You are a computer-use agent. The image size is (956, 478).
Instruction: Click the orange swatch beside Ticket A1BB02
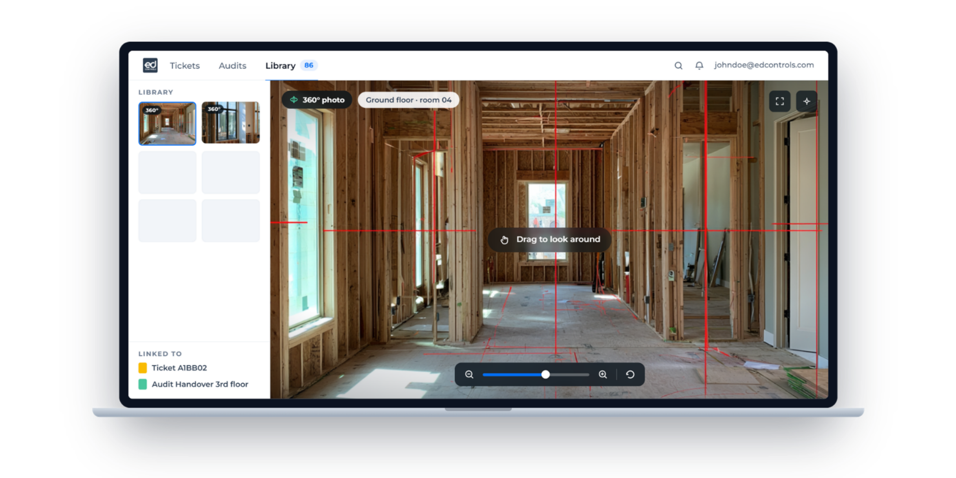coord(143,368)
